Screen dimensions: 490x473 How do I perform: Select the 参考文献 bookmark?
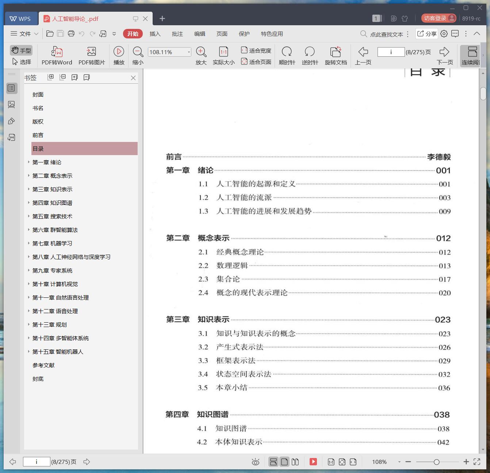(x=43, y=365)
